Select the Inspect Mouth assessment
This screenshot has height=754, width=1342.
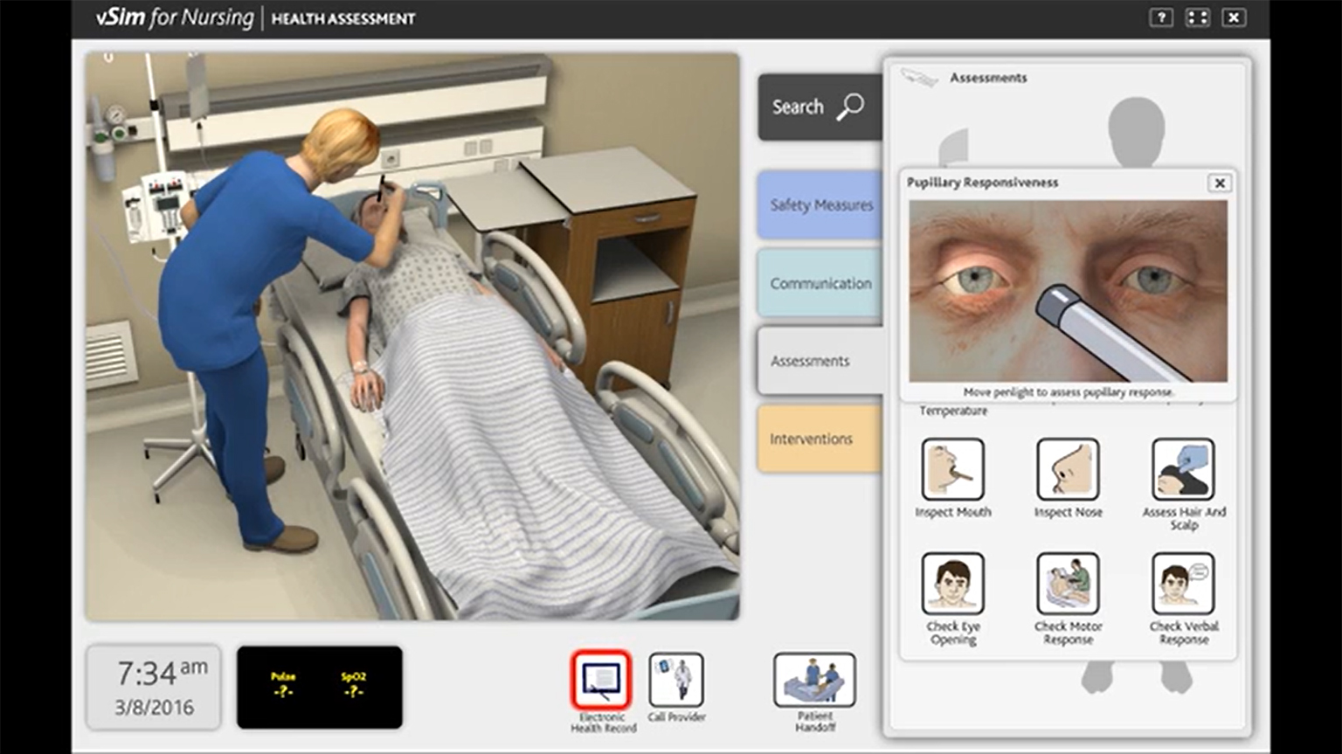click(x=952, y=470)
